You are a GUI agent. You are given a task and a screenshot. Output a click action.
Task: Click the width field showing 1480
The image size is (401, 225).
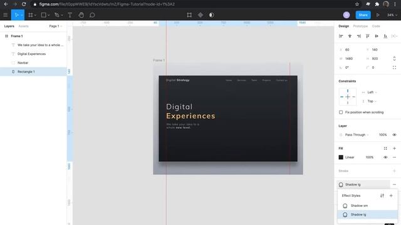(351, 59)
